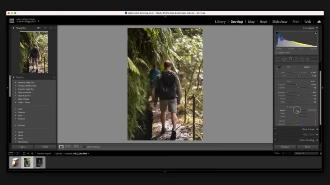Image resolution: width=330 pixels, height=185 pixels.
Task: Toggle the Color Grading panel switch
Action: coord(275,139)
